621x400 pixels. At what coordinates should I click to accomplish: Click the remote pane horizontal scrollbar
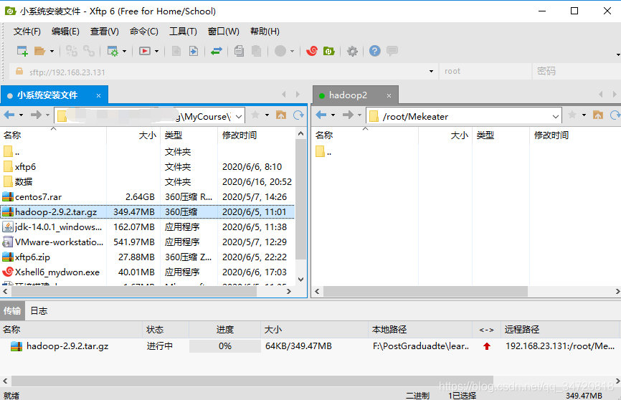click(425, 292)
